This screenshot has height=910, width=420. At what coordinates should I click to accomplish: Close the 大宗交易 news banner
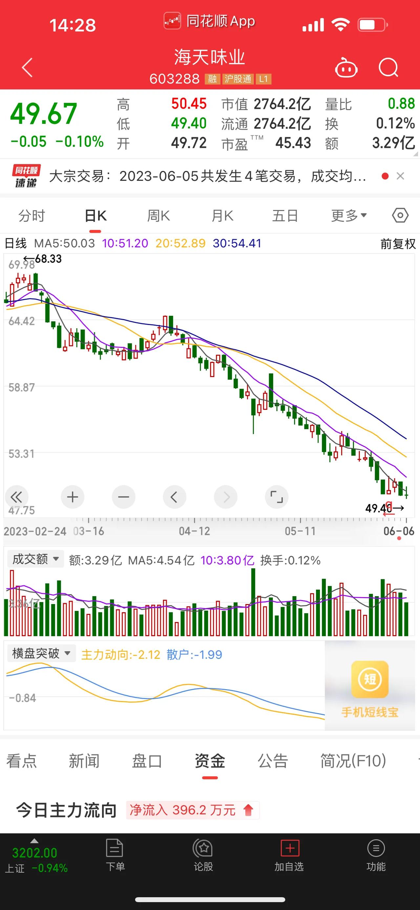pos(400,176)
